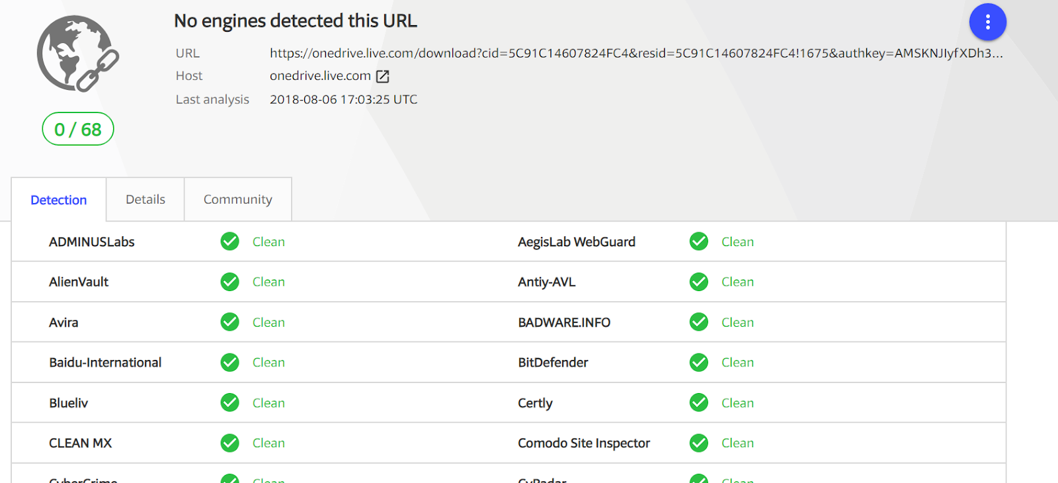Select the Detection tab
Image resolution: width=1058 pixels, height=483 pixels.
pos(59,200)
